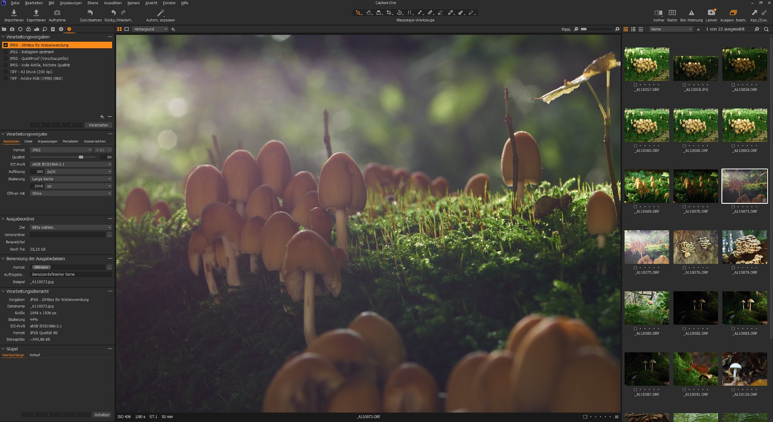This screenshot has height=422, width=773.
Task: Toggle the Raster grid overlay
Action: click(x=672, y=13)
